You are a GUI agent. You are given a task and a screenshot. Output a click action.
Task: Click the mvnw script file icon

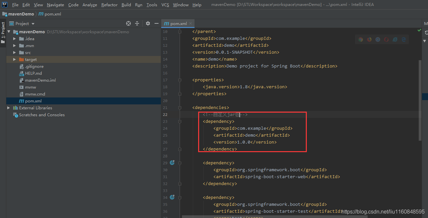point(21,87)
